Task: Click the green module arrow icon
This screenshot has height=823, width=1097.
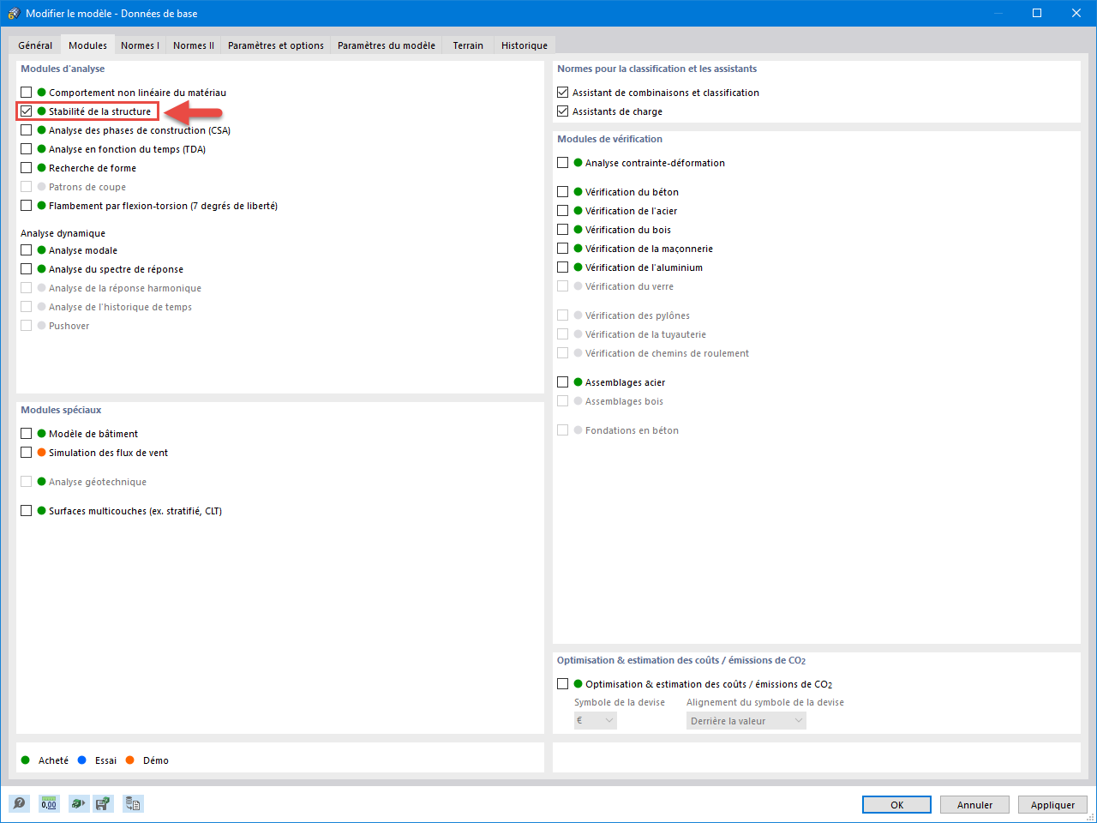Action: (79, 803)
